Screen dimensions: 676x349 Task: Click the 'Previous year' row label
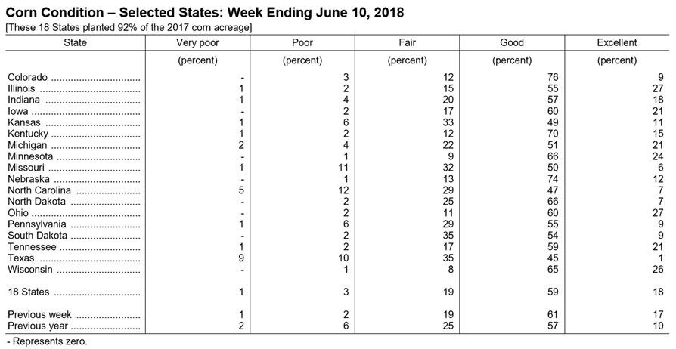(x=38, y=326)
